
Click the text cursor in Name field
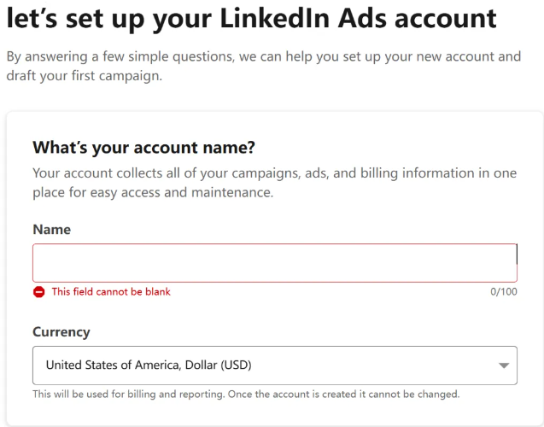(x=516, y=254)
